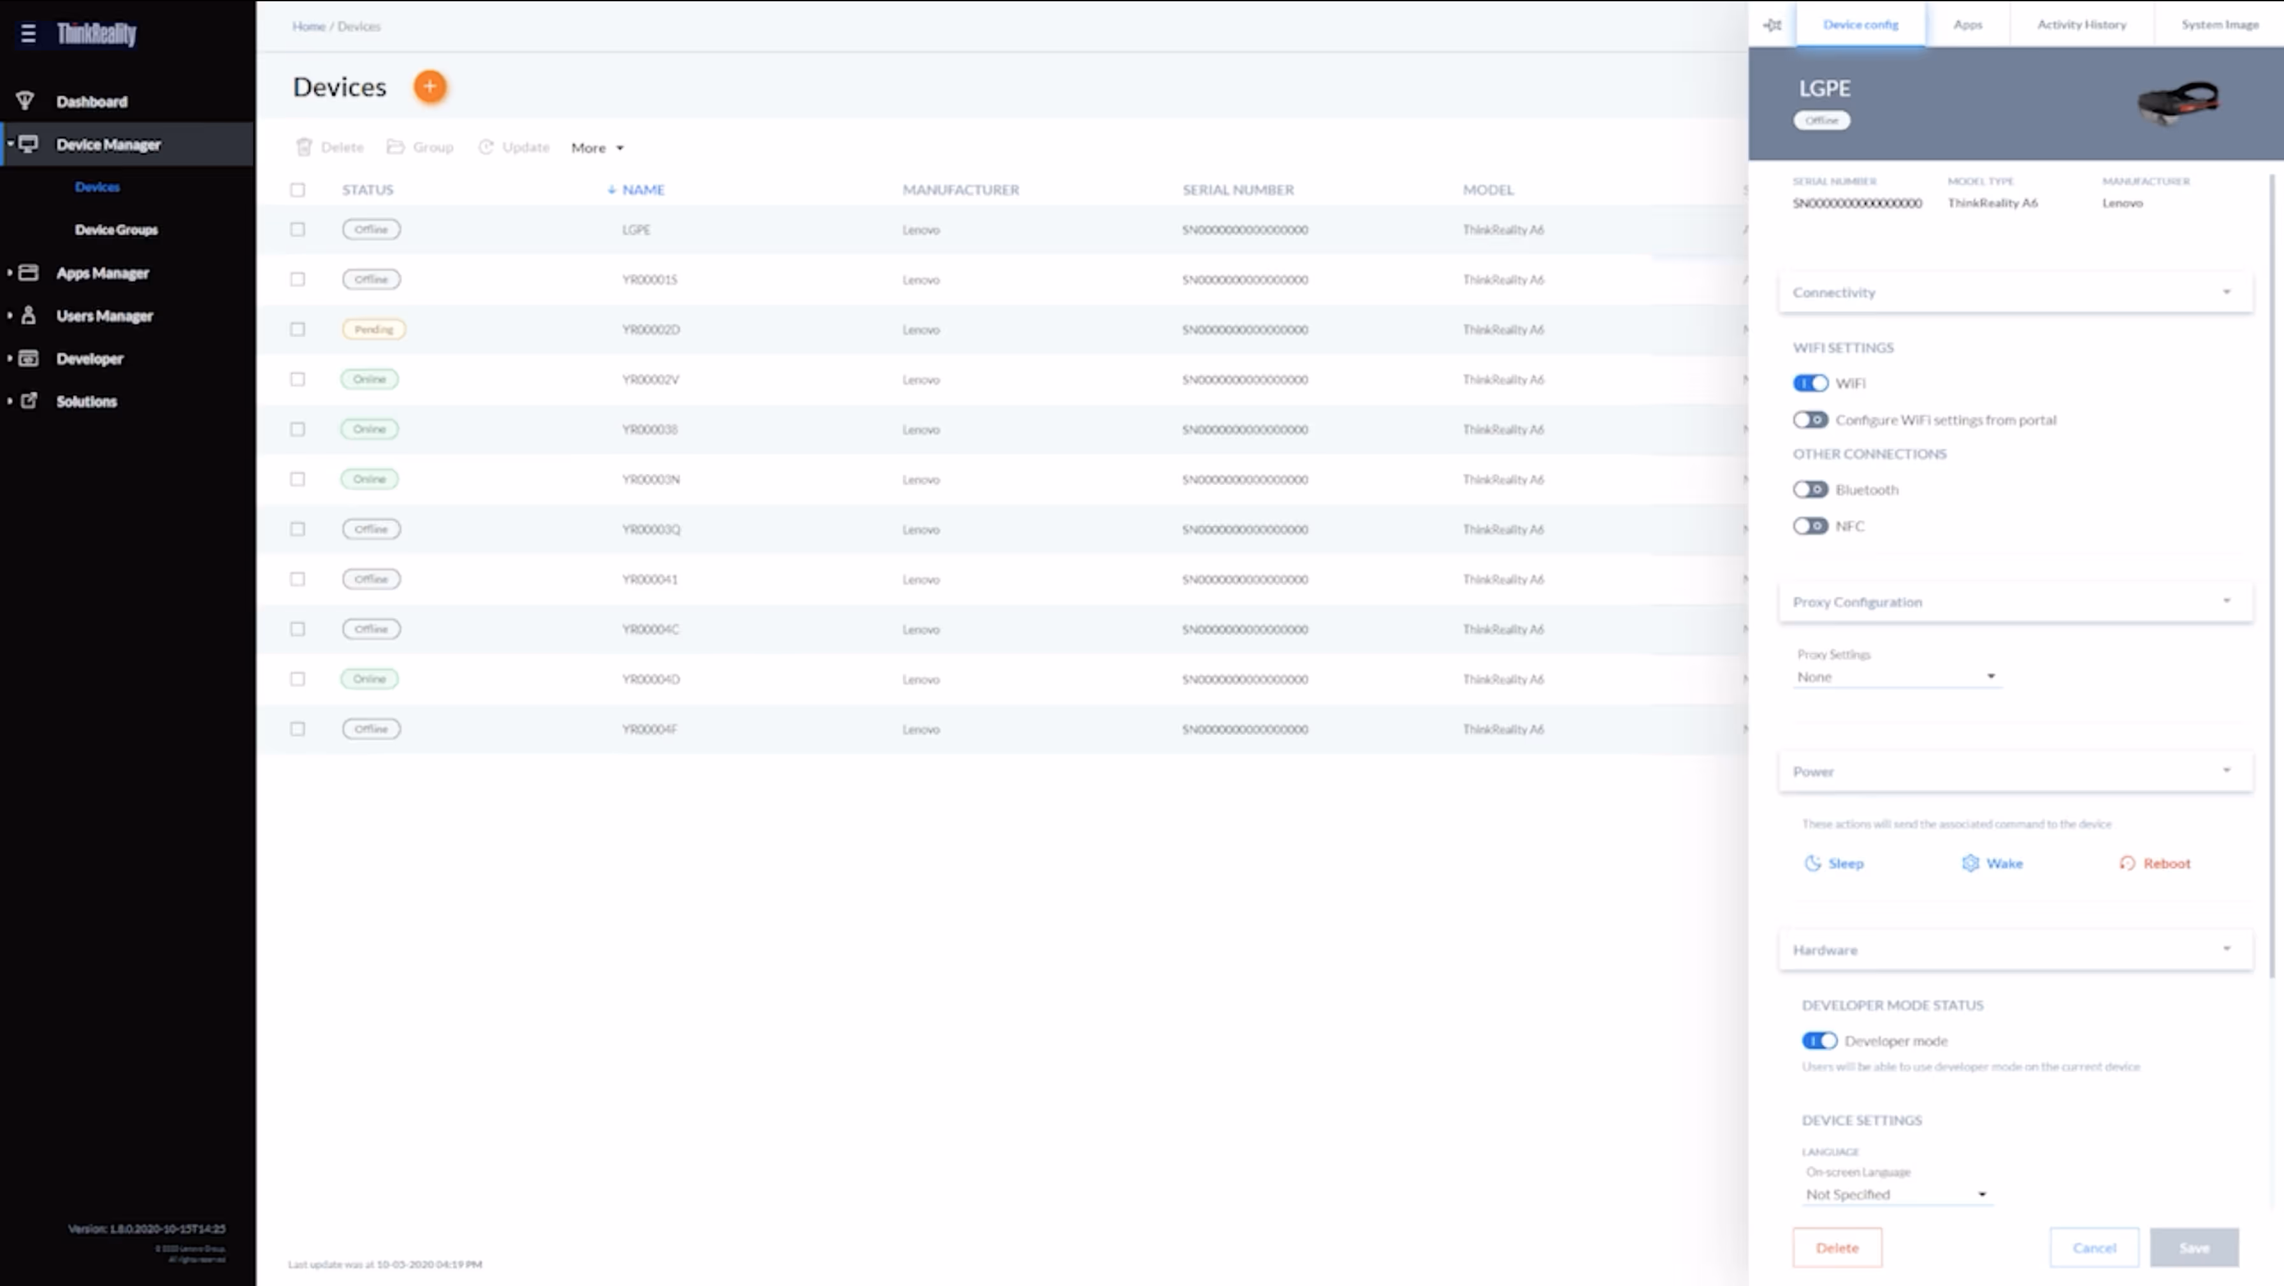Check the checkbox for device YR00002D
This screenshot has height=1286, width=2284.
click(298, 329)
